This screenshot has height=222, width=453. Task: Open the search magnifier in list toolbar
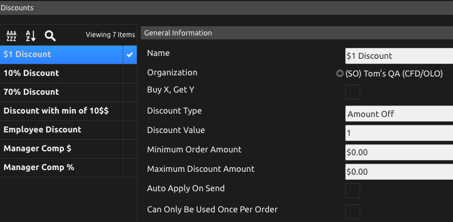click(50, 36)
